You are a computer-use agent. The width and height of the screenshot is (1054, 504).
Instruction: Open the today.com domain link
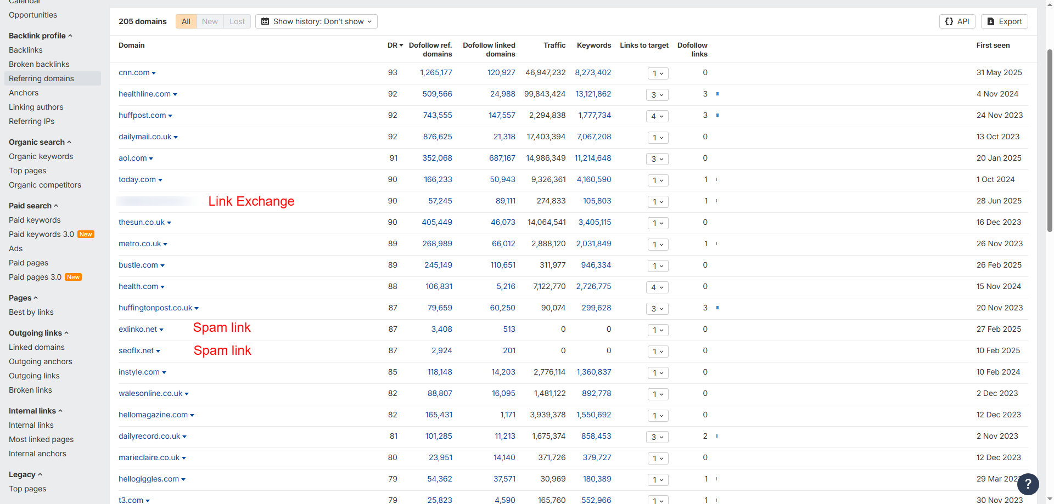[x=137, y=179]
